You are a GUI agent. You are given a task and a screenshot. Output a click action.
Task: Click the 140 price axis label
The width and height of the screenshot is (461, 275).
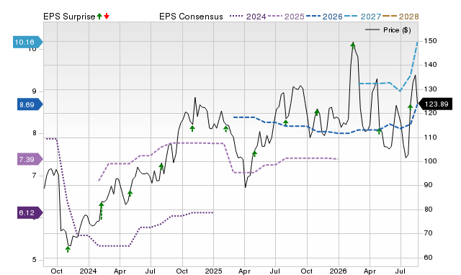431,65
